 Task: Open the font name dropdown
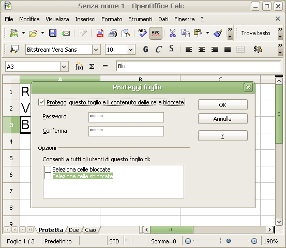coord(96,50)
